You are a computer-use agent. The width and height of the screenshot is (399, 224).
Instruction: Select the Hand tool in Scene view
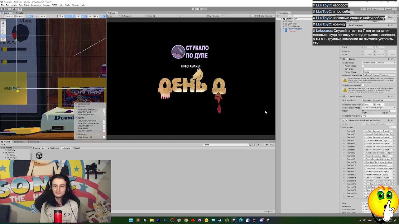click(x=3, y=23)
